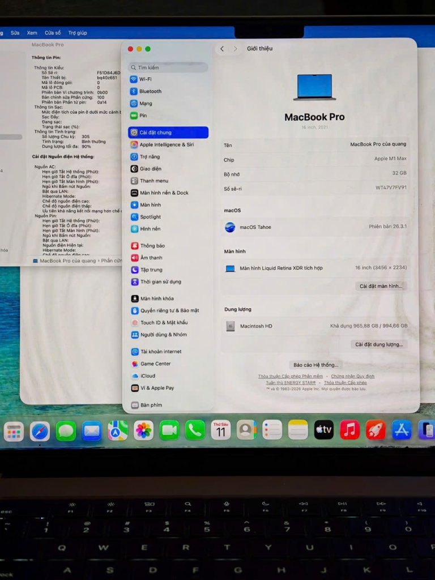Open Game Center settings
Image resolution: width=435 pixels, height=580 pixels.
tap(151, 364)
